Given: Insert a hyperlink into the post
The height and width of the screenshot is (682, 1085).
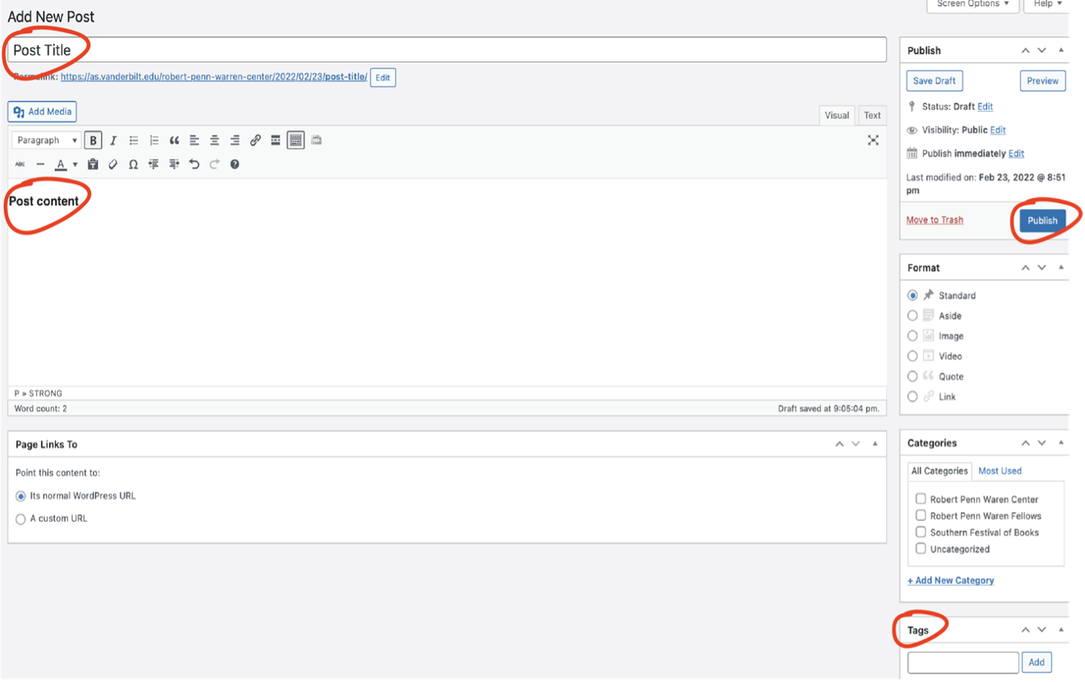Looking at the screenshot, I should pos(256,140).
